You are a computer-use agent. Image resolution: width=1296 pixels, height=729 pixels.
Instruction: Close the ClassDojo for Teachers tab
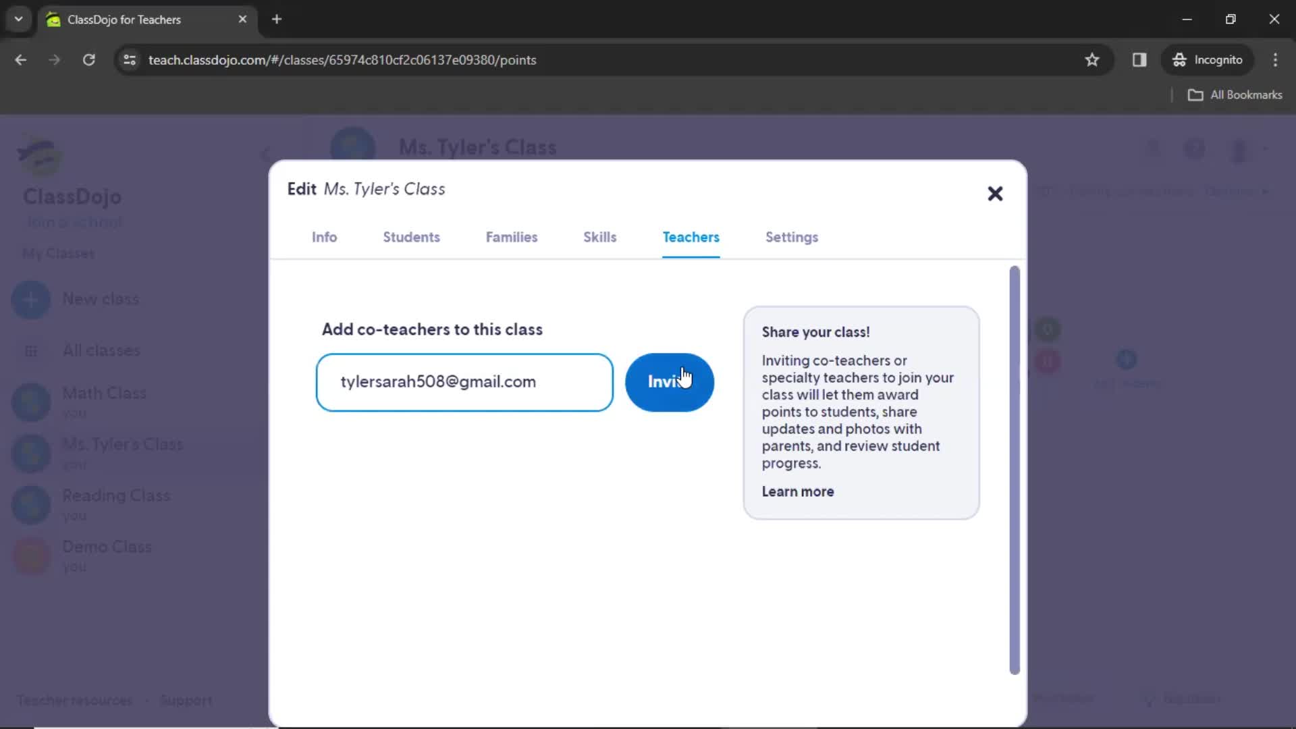click(242, 20)
